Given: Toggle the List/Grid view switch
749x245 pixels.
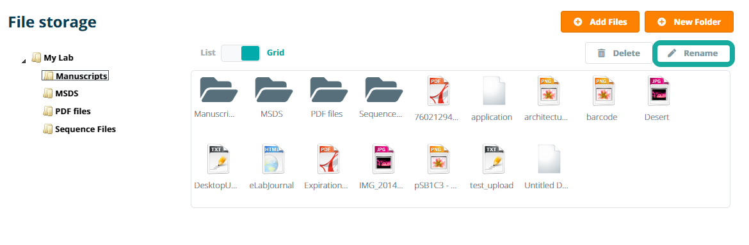Looking at the screenshot, I should coord(241,54).
